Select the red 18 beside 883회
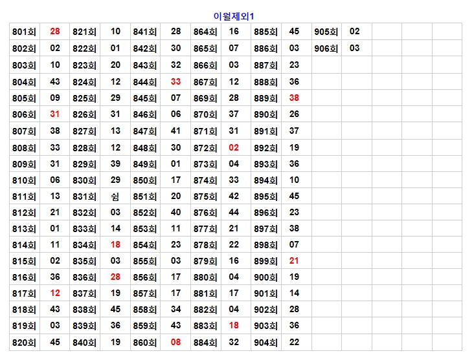 coord(234,325)
